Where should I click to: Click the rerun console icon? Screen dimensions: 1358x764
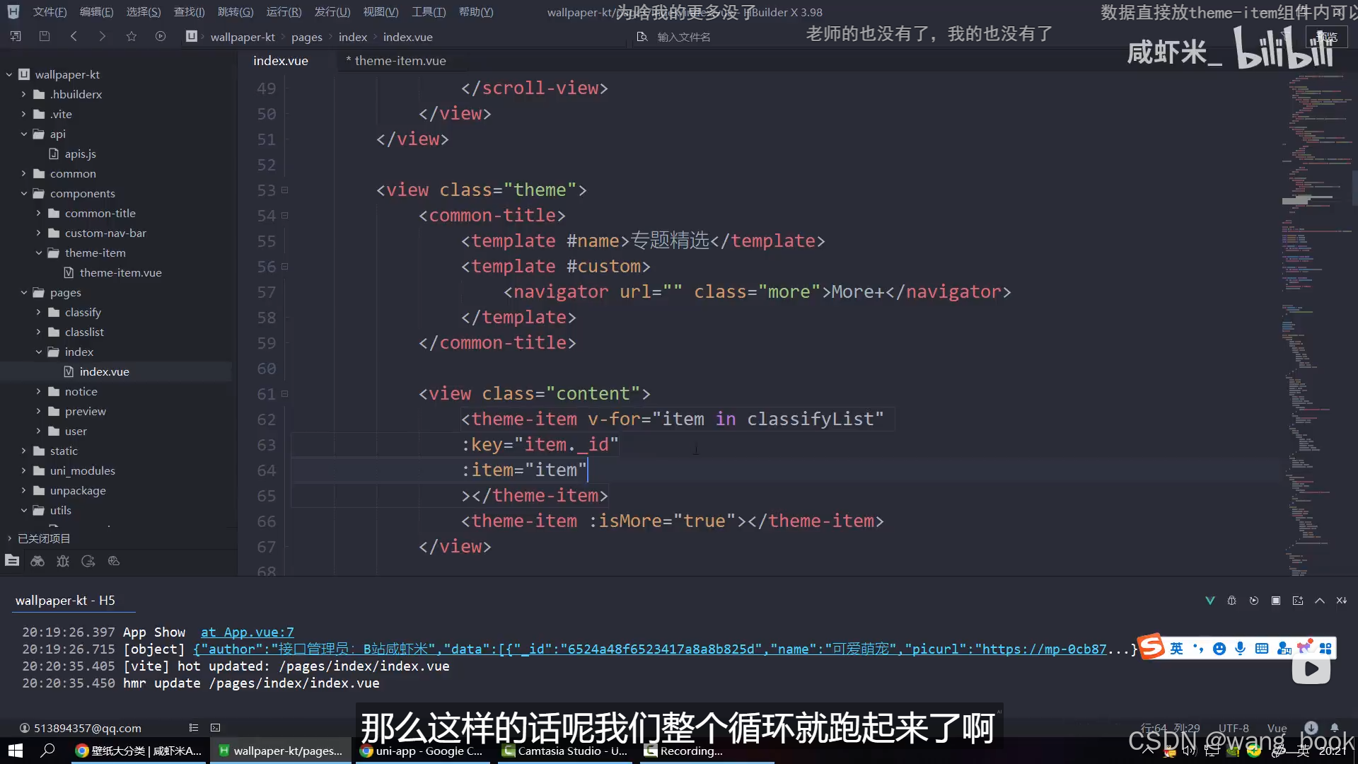point(1254,601)
